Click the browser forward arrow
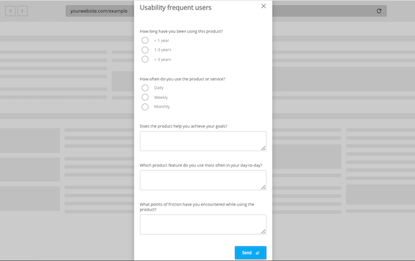The height and width of the screenshot is (261, 415). tap(22, 11)
